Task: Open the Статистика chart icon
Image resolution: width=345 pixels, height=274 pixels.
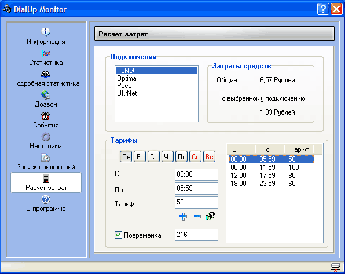Action: pos(46,53)
